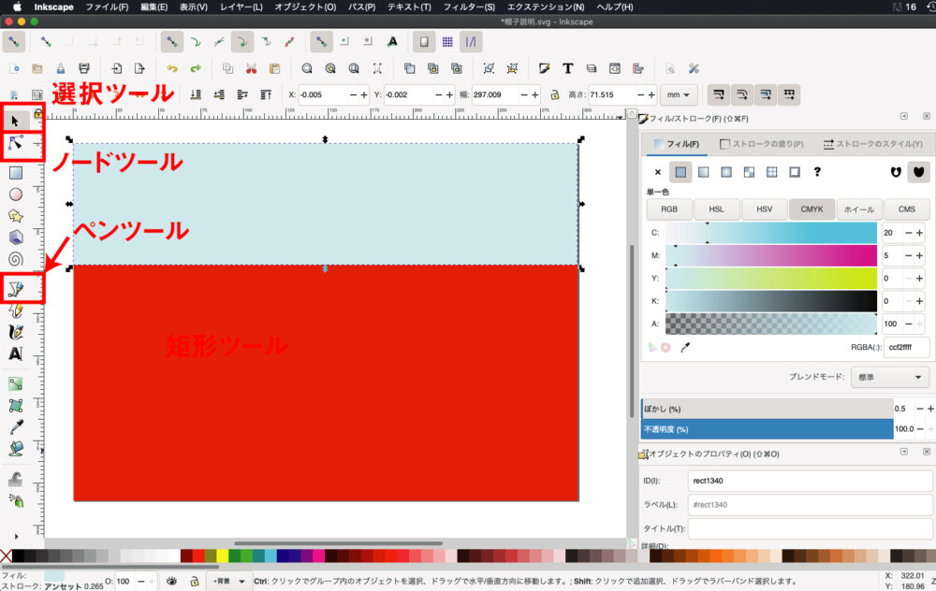Click the ホイール color wheel button

click(x=859, y=209)
